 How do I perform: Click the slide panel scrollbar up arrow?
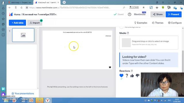(38, 28)
